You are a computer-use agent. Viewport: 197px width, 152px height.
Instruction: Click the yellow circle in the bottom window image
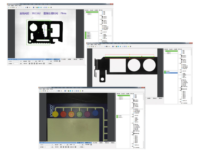click(x=56, y=113)
